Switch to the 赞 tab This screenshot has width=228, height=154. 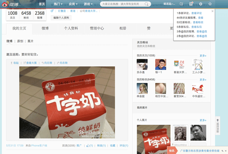click(149, 28)
